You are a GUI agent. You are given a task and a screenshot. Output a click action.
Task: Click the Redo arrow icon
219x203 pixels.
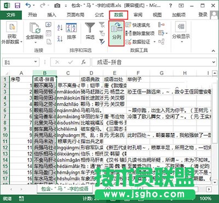pyautogui.click(x=42, y=5)
